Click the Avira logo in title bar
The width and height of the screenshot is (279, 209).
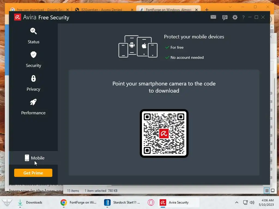[18, 17]
